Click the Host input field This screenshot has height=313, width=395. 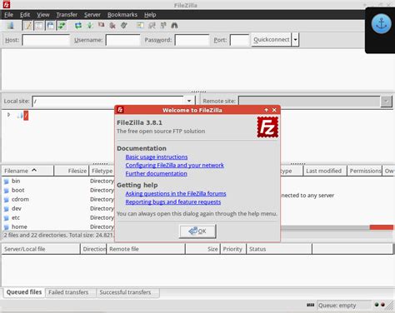(x=46, y=40)
